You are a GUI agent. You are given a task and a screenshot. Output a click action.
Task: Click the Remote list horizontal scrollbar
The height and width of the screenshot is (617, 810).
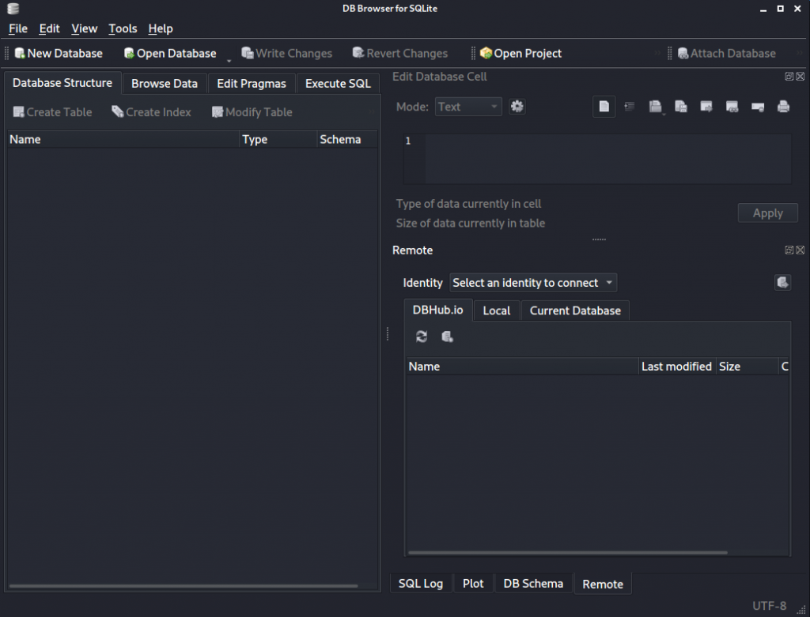coord(568,552)
